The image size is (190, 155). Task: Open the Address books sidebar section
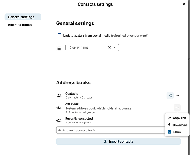pyautogui.click(x=20, y=25)
